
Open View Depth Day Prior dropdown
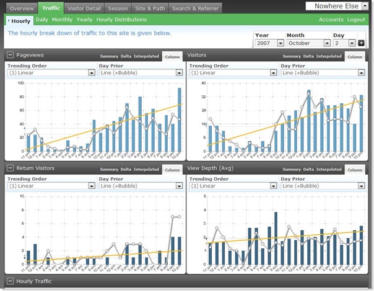[x=323, y=186]
